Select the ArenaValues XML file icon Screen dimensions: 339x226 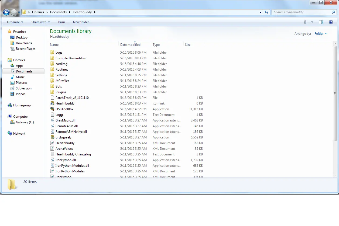(x=52, y=148)
